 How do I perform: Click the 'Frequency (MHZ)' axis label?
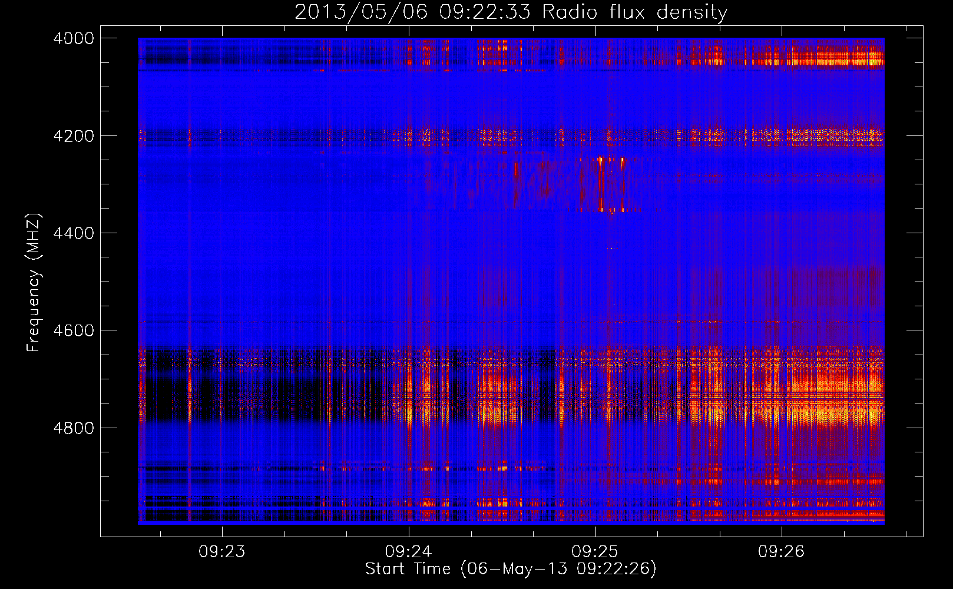point(34,283)
